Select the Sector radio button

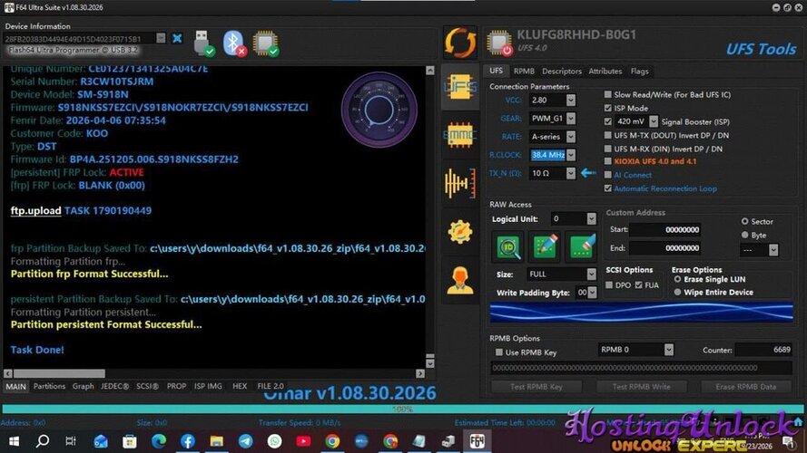click(x=744, y=221)
